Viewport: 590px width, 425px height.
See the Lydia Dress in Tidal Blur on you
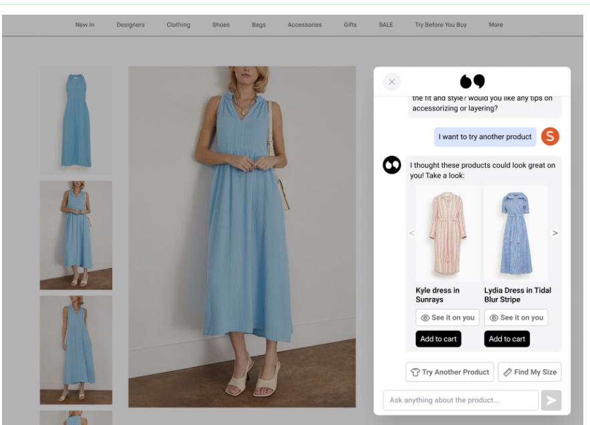[x=516, y=317]
